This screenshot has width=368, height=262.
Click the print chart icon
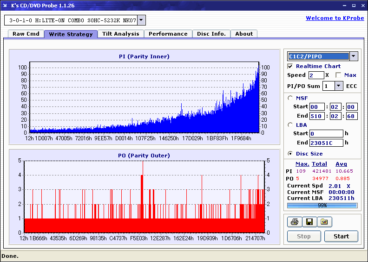(x=294, y=222)
